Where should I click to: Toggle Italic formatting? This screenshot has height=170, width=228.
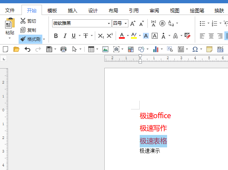pos(65,36)
